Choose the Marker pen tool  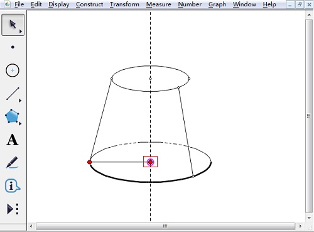point(12,162)
